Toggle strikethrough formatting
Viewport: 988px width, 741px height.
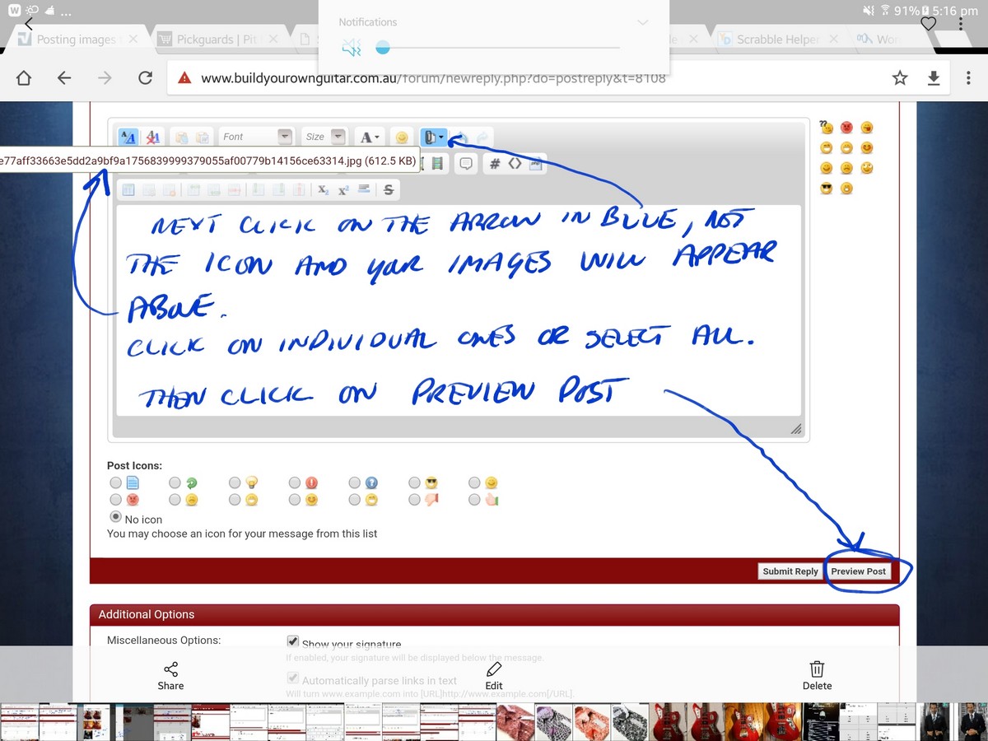pyautogui.click(x=389, y=190)
